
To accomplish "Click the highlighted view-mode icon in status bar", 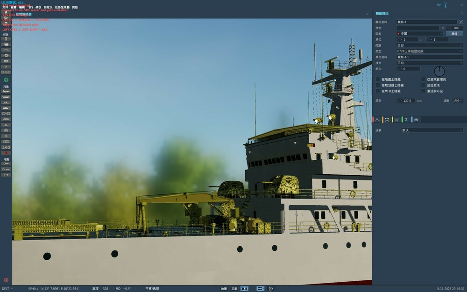I will coord(260,288).
